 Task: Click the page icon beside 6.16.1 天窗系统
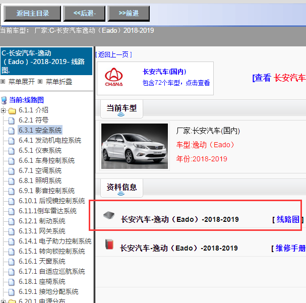[x=12, y=262]
